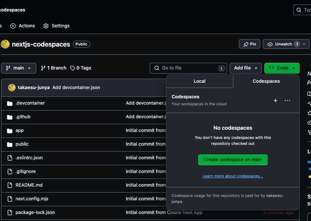Open the .devcontainer folder

(30, 103)
